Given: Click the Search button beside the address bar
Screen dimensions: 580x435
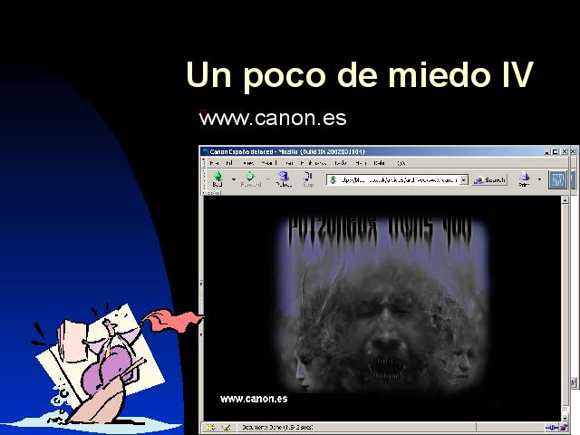Looking at the screenshot, I should tap(489, 180).
